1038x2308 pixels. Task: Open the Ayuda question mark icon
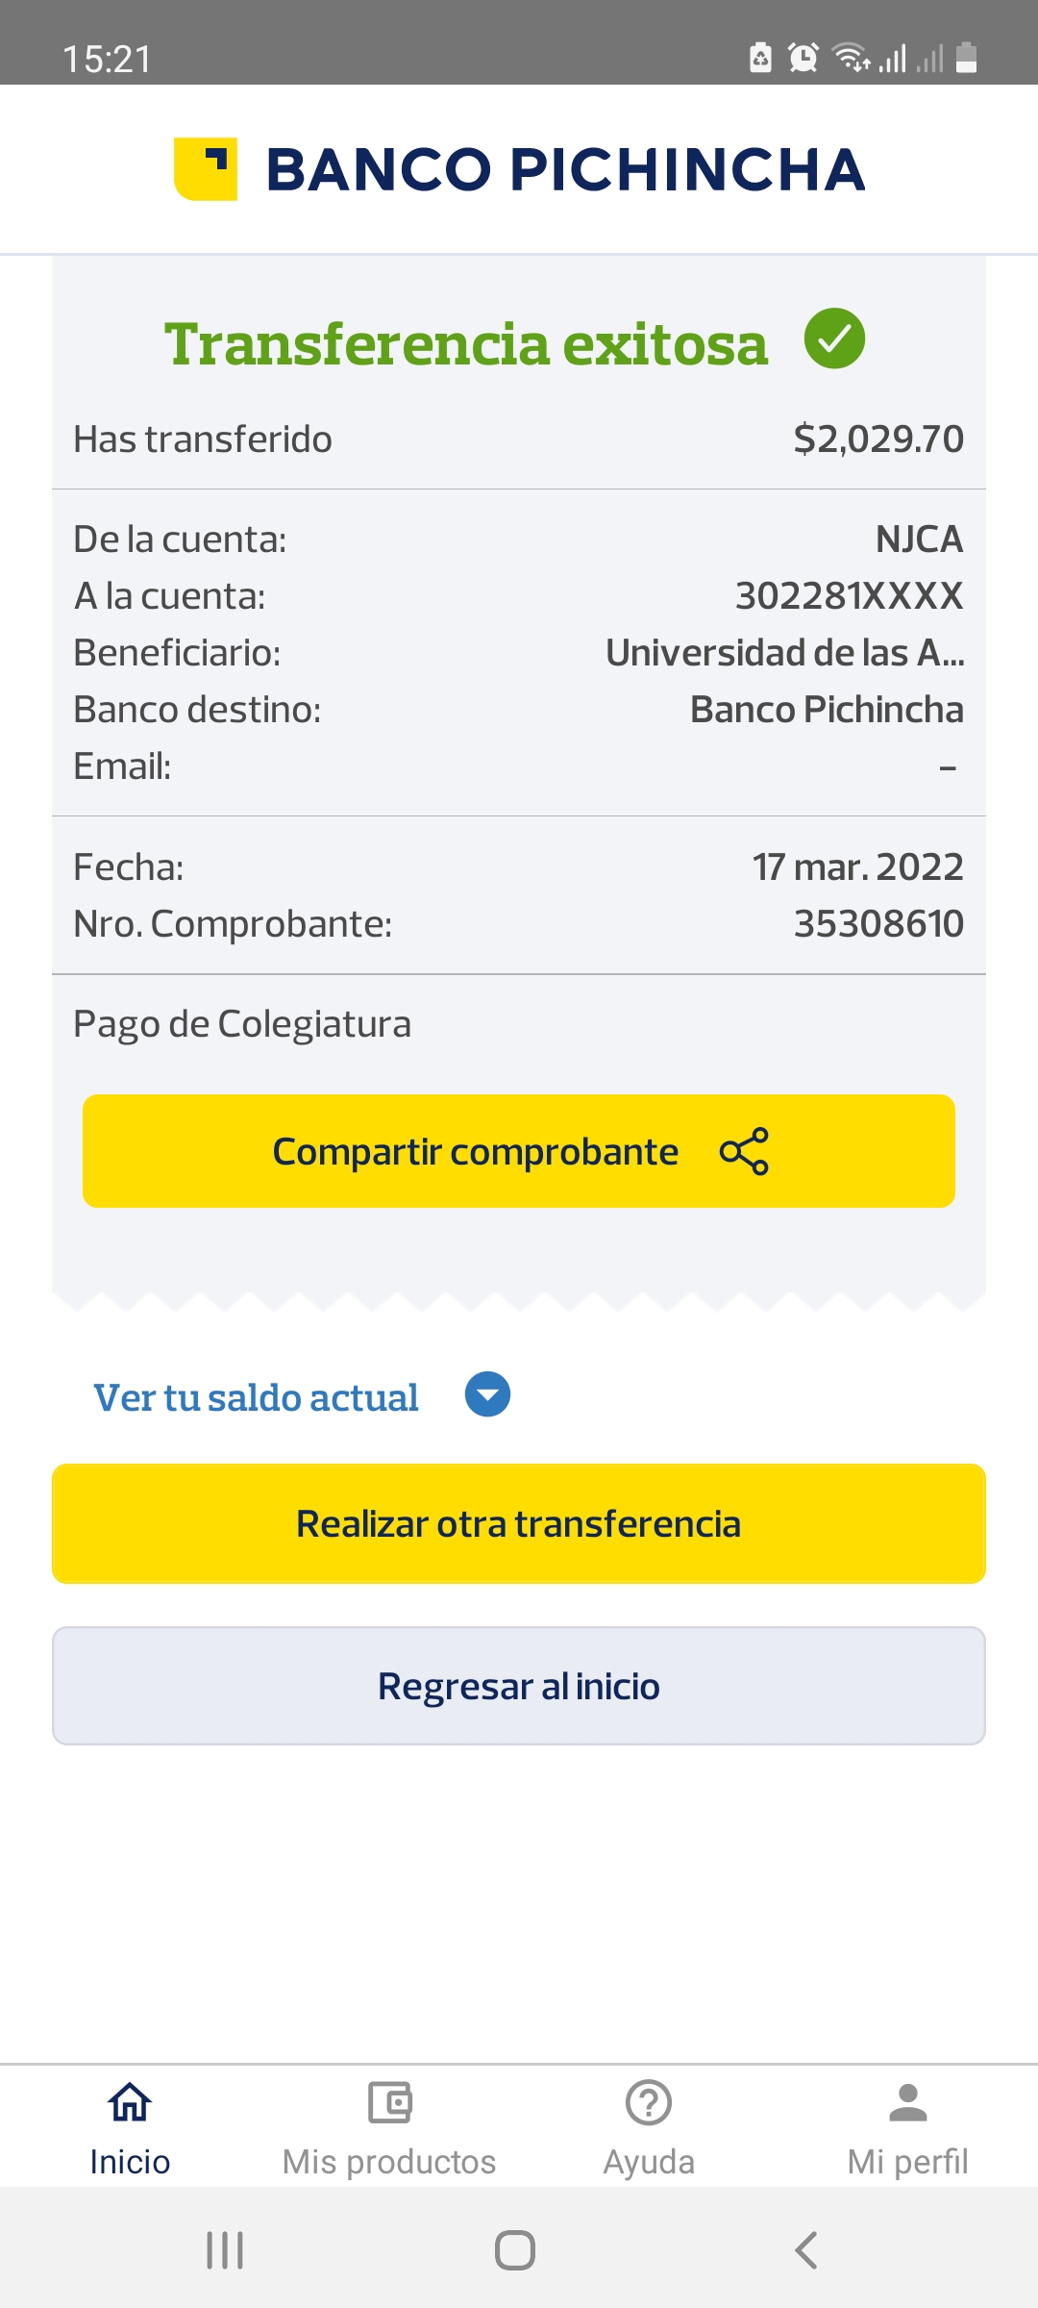tap(649, 2102)
